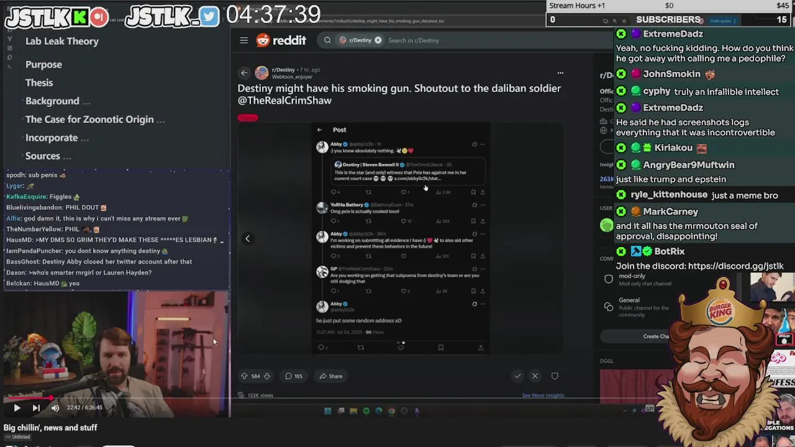This screenshot has width=795, height=447.
Task: Open the See More Insights link
Action: (x=543, y=395)
